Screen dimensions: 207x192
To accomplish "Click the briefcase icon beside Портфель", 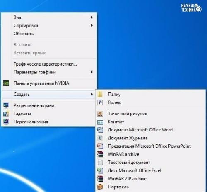I will point(100,187).
